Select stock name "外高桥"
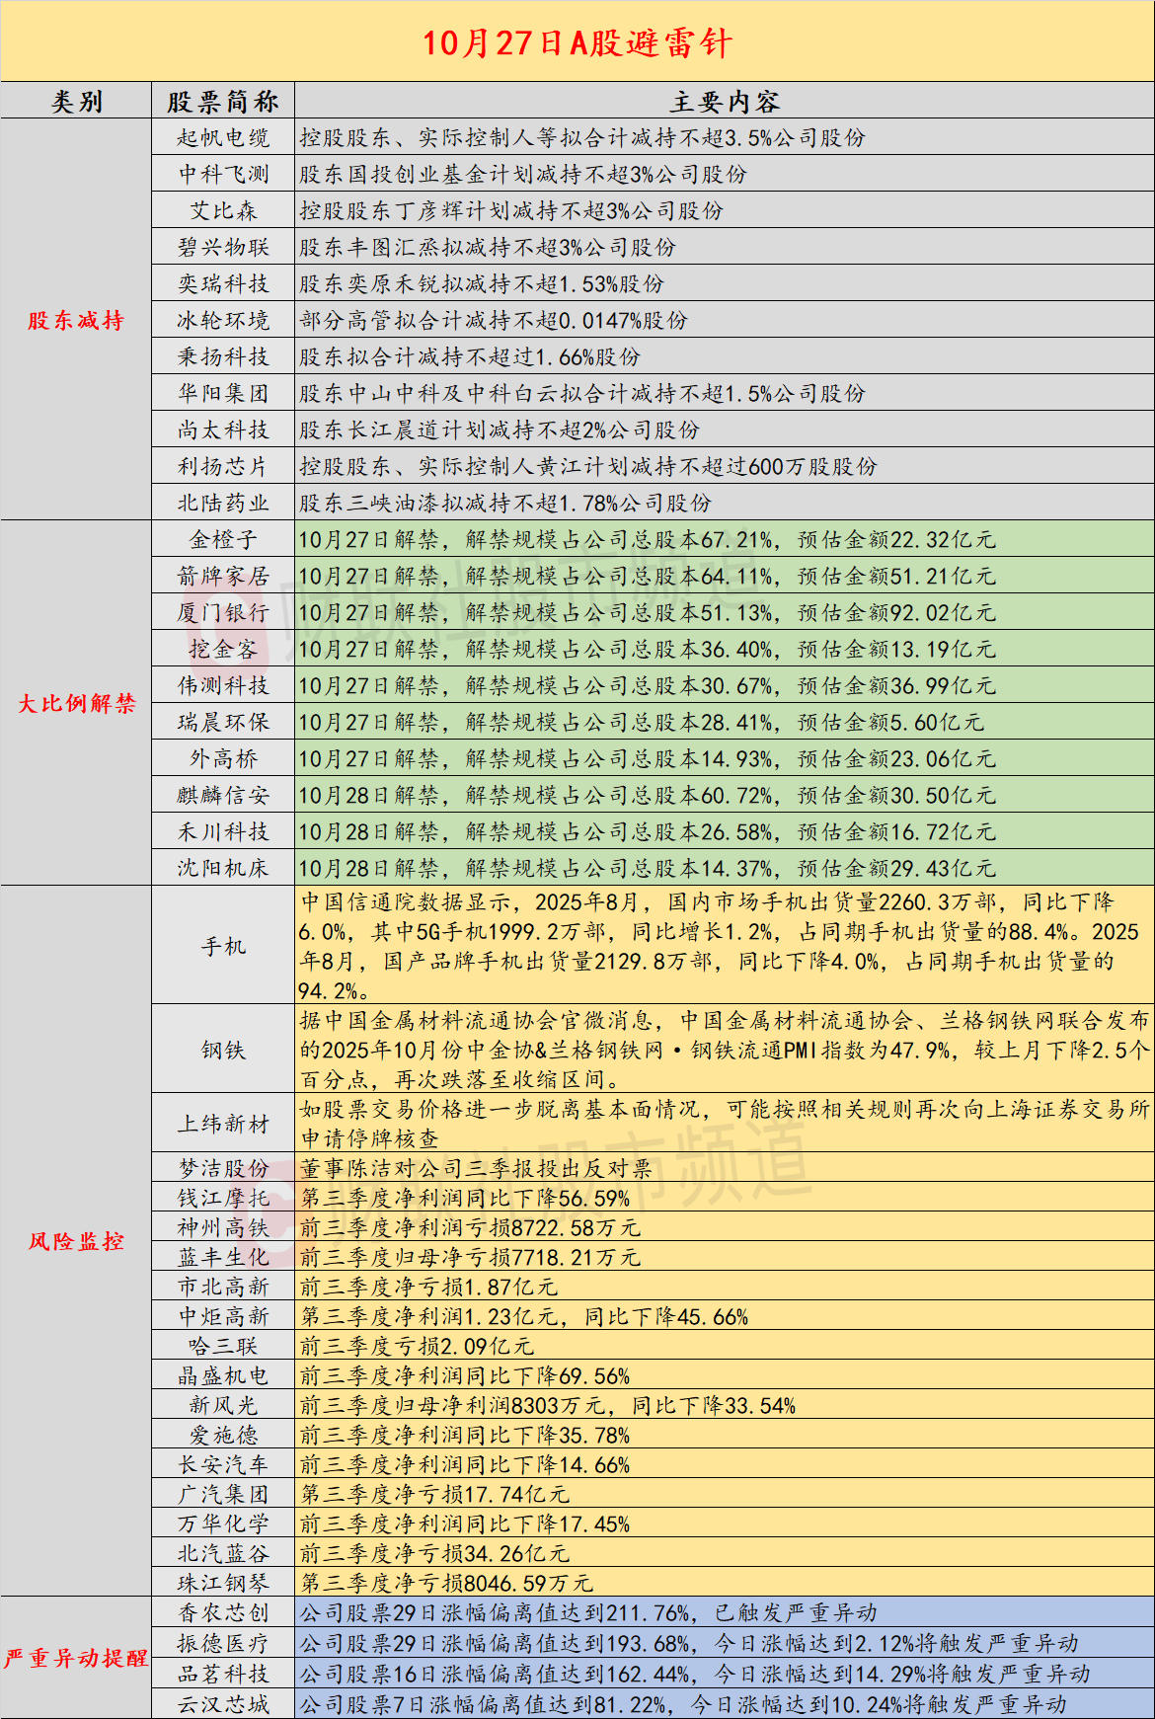The height and width of the screenshot is (1719, 1155). [223, 759]
